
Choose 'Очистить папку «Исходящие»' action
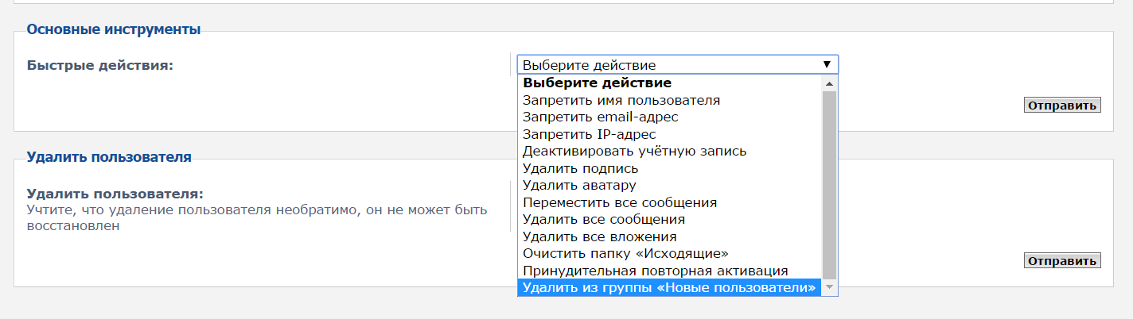click(x=625, y=254)
